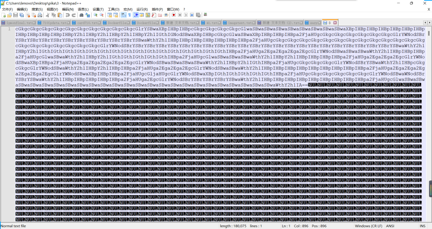Screen dimensions: 432x229
Task: Open the 文件(F) menu
Action: [8, 9]
